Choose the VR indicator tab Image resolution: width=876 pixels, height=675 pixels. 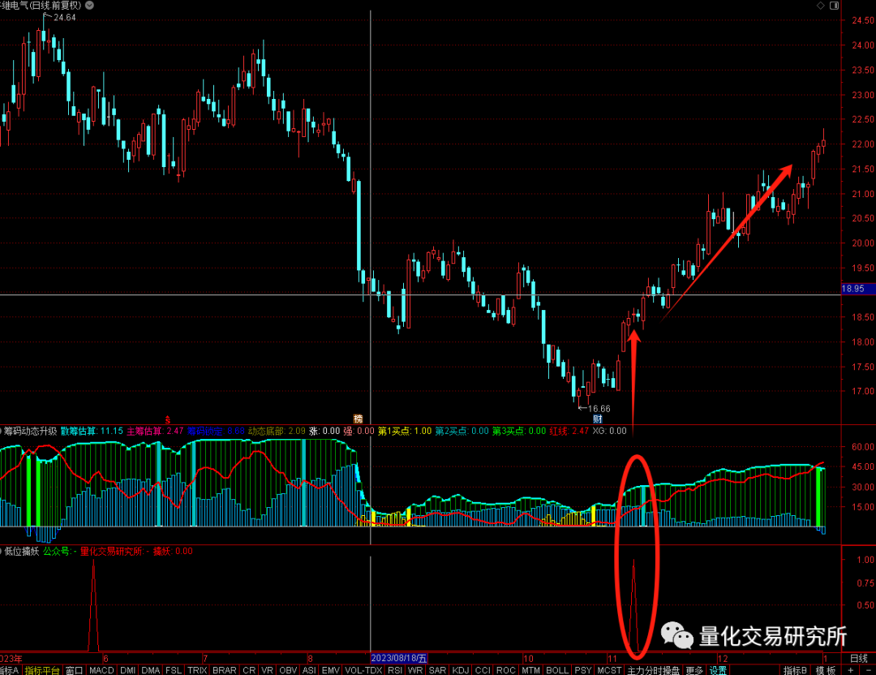pyautogui.click(x=267, y=670)
